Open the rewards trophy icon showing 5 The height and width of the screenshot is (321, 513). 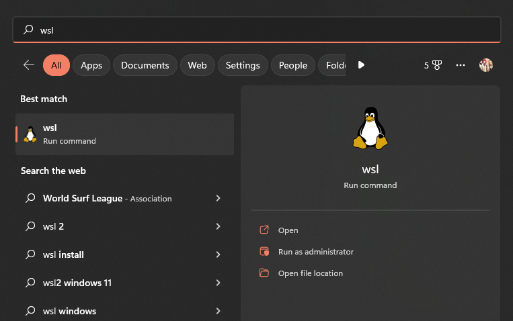point(433,65)
